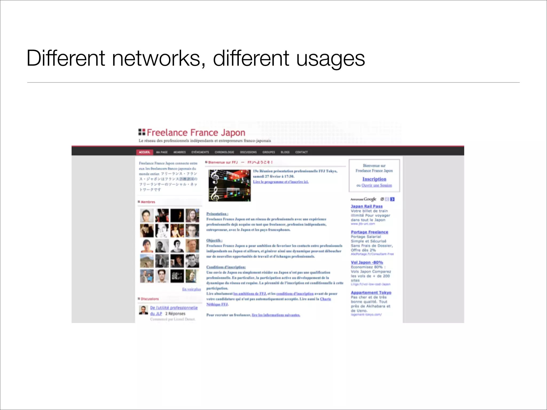The image size is (547, 410).
Task: Open the Accueil tab
Action: click(144, 152)
